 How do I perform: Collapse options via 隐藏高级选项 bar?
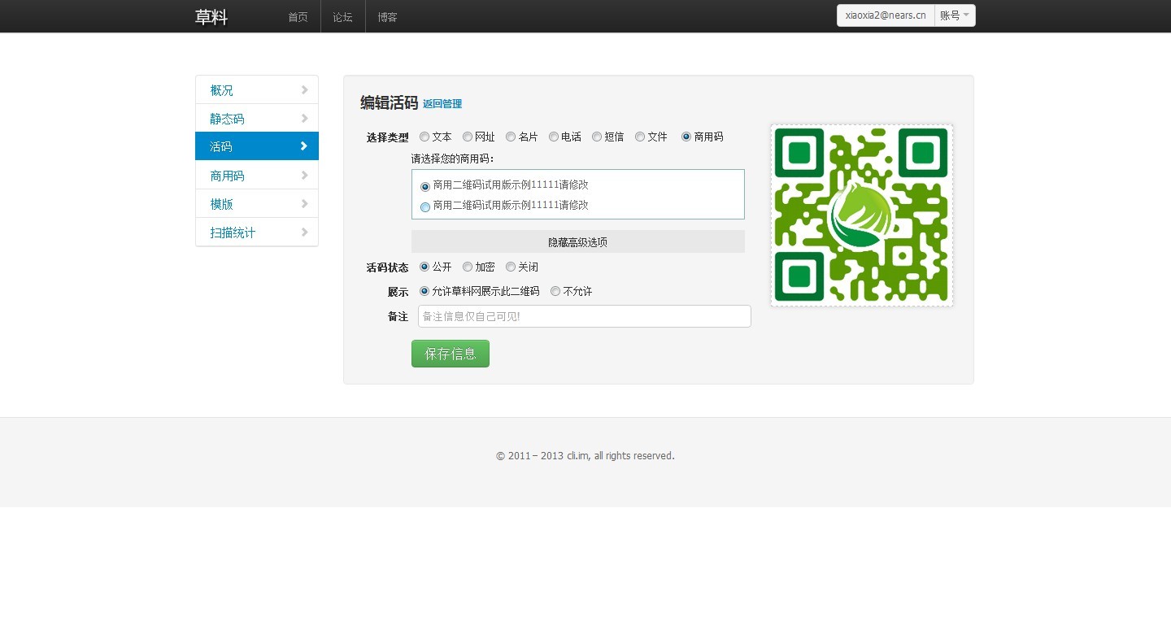(x=578, y=241)
